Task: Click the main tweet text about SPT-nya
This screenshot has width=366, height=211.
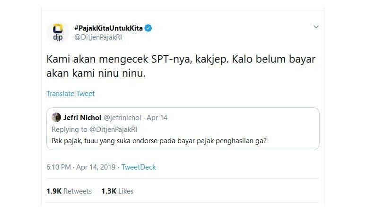Action: point(181,66)
